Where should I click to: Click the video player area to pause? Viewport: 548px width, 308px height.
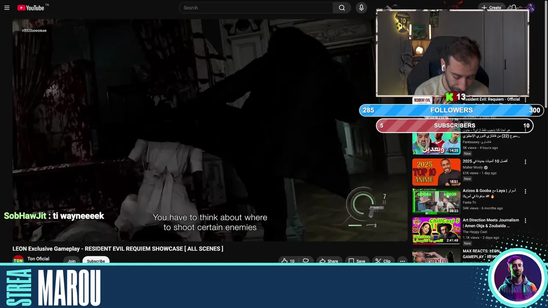[x=210, y=130]
